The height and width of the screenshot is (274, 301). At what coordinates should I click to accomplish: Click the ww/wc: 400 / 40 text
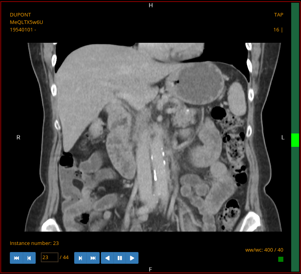point(264,250)
